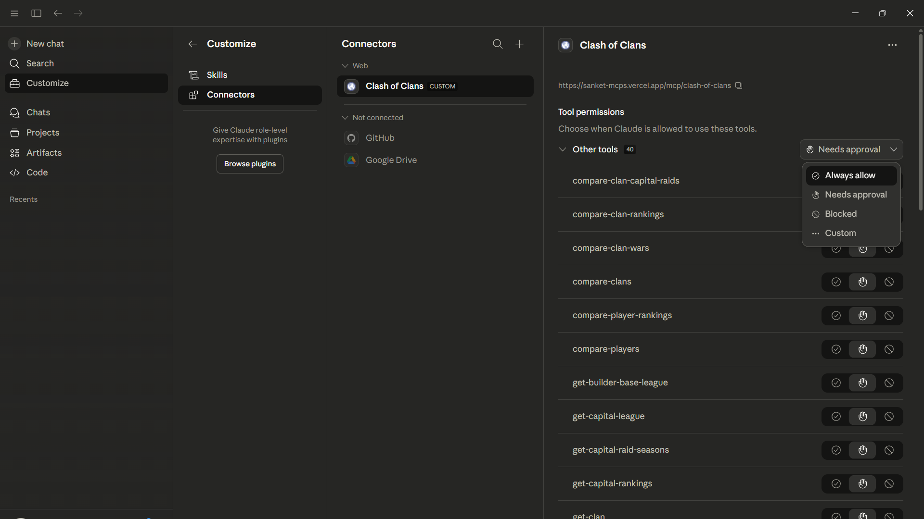Open the Code section

[x=87, y=173]
